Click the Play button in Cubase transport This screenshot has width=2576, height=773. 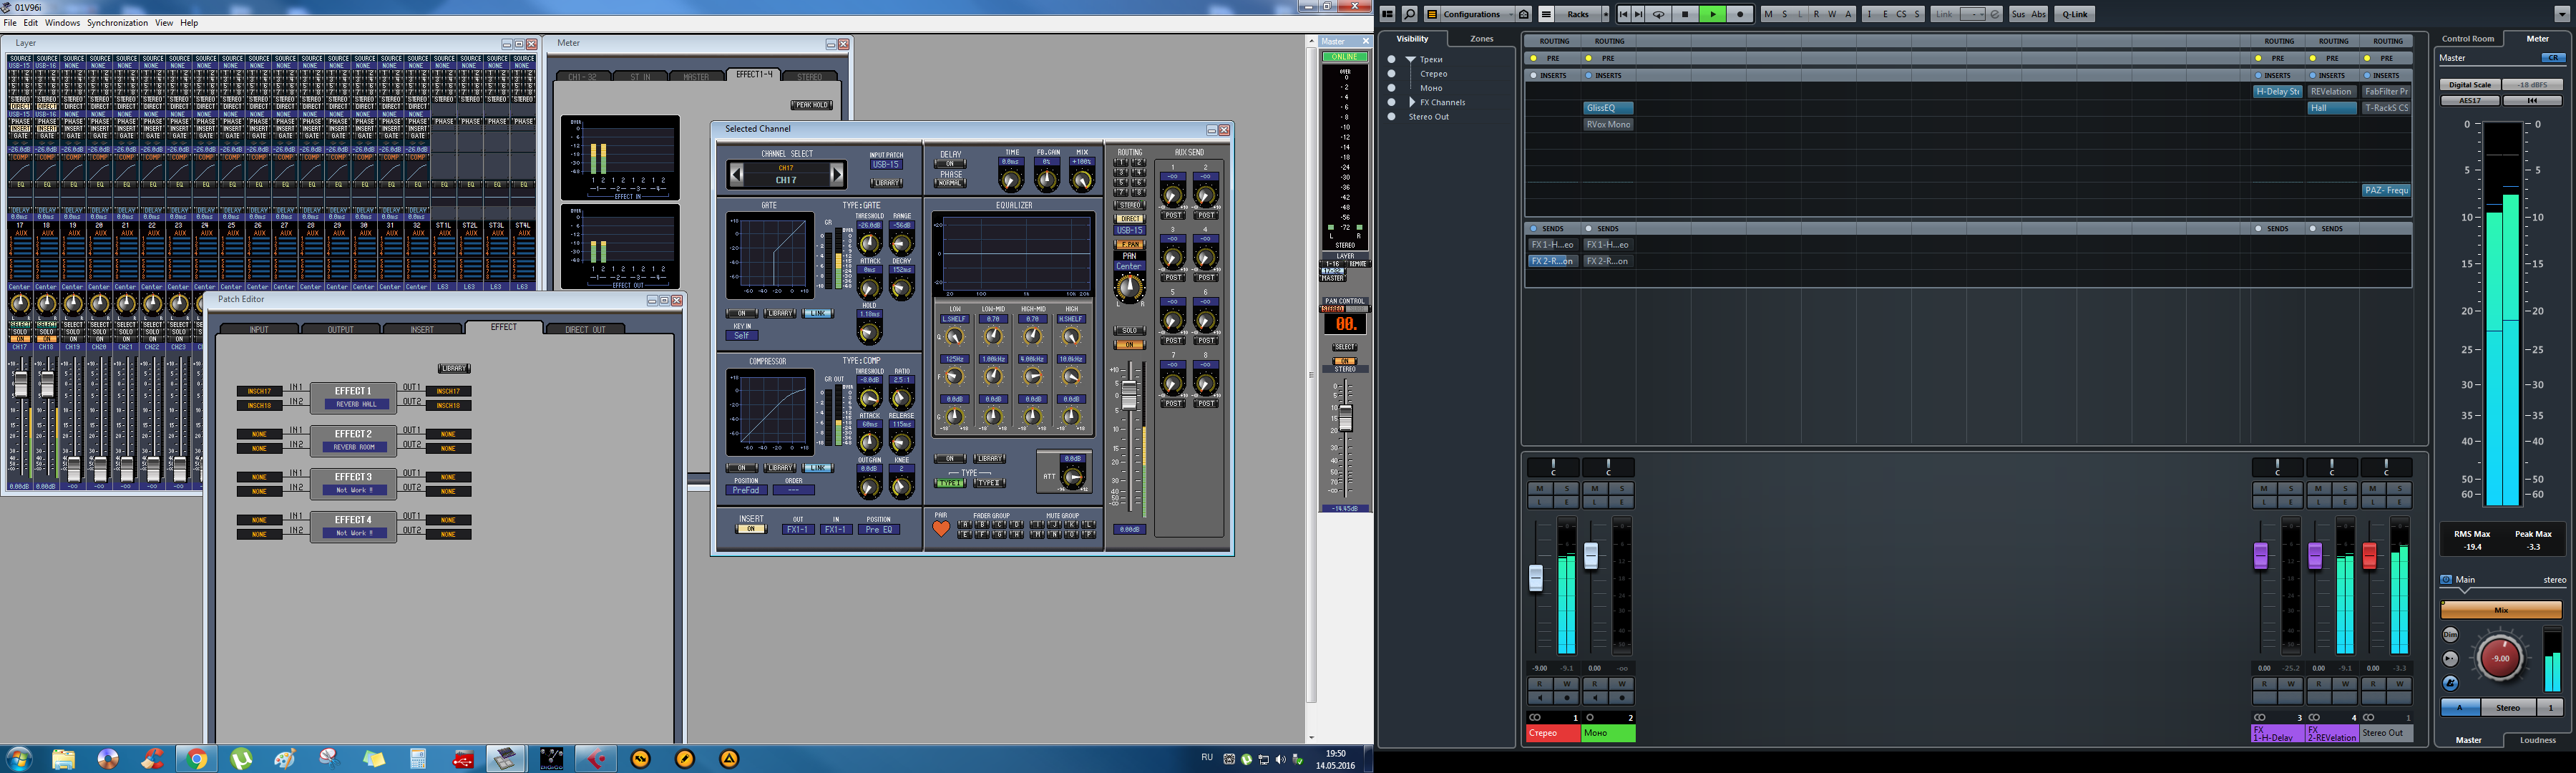[1712, 14]
